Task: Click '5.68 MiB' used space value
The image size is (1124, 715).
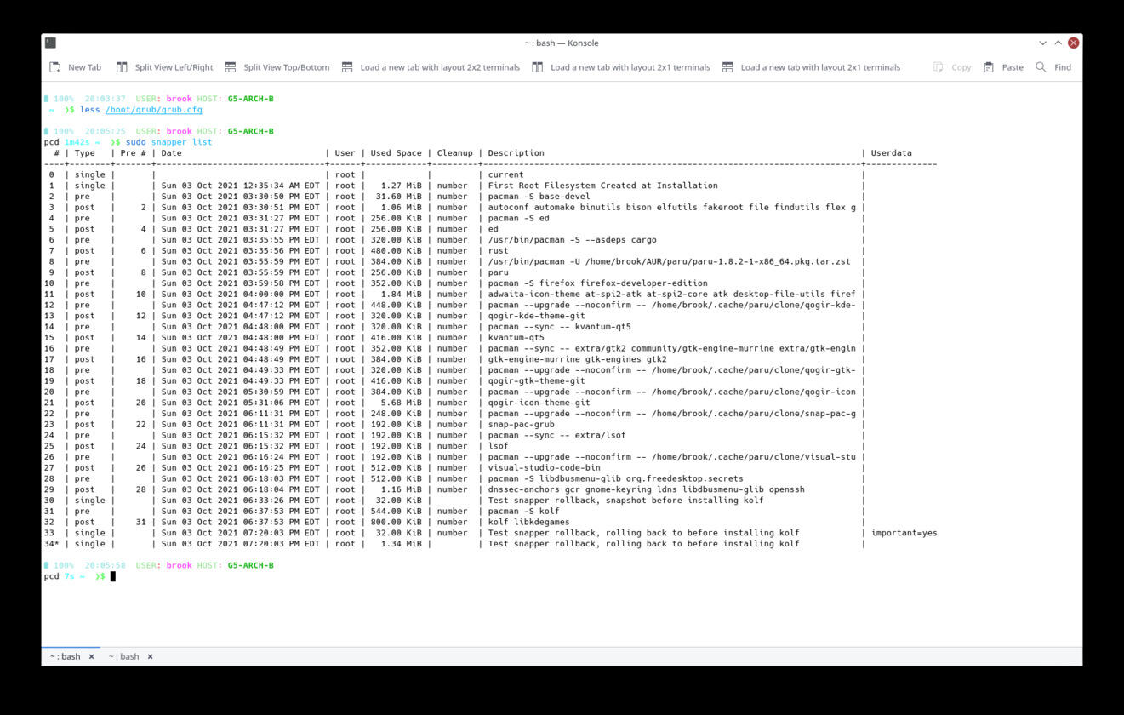Action: click(401, 403)
